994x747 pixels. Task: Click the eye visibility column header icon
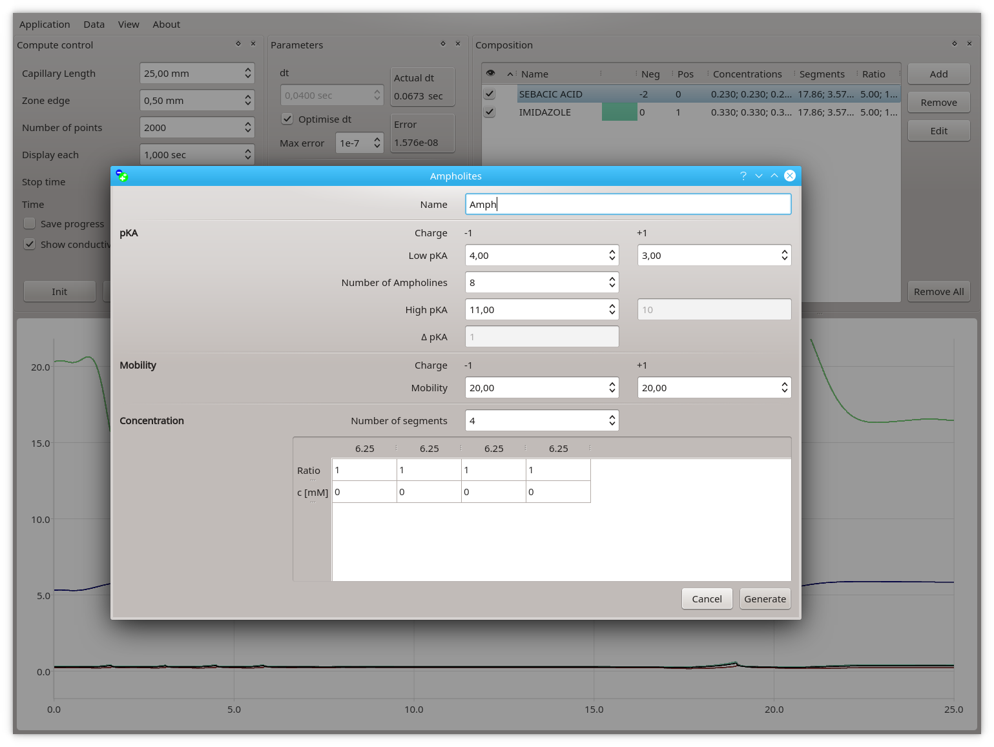[491, 73]
